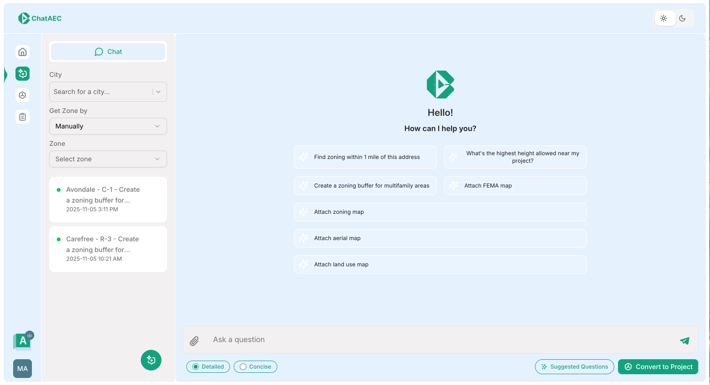Enable dark mode with the moon toggle
This screenshot has width=710, height=385.
(x=683, y=18)
